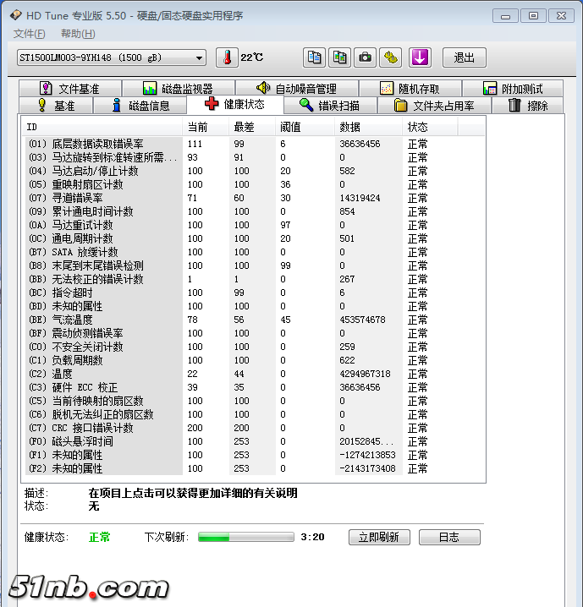Select row (C1) 负载周期数
The image size is (583, 607).
253,360
